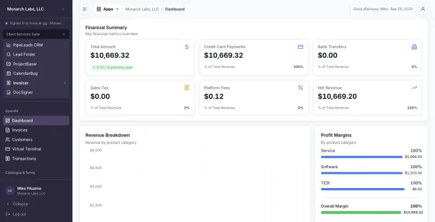The image size is (435, 222).
Task: Click the CalendarBug calendar icon
Action: (8, 74)
